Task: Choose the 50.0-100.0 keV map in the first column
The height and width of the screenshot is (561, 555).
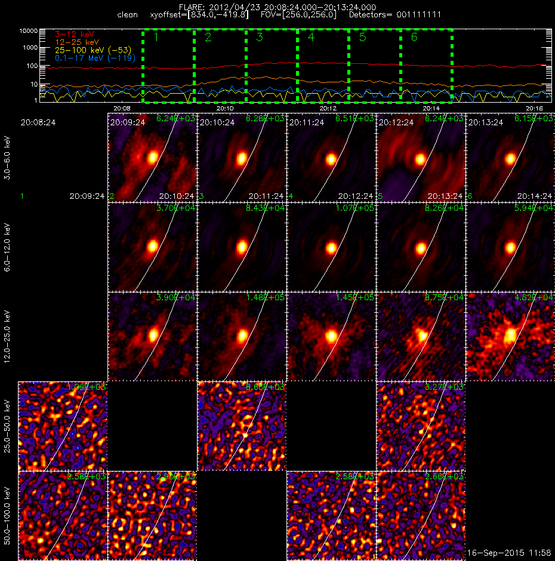Action: 63,516
